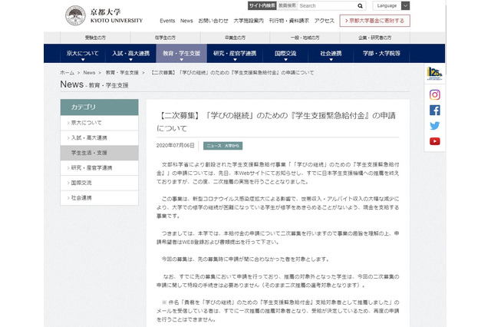Image resolution: width=491 pixels, height=327 pixels.
Task: Open the Events link in header
Action: 167,21
